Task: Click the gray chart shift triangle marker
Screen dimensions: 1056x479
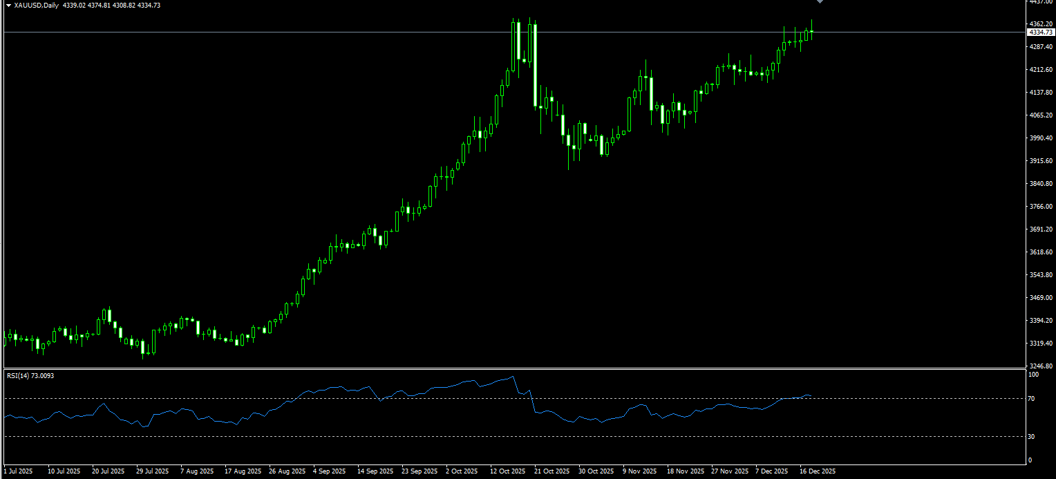Action: 820,1
